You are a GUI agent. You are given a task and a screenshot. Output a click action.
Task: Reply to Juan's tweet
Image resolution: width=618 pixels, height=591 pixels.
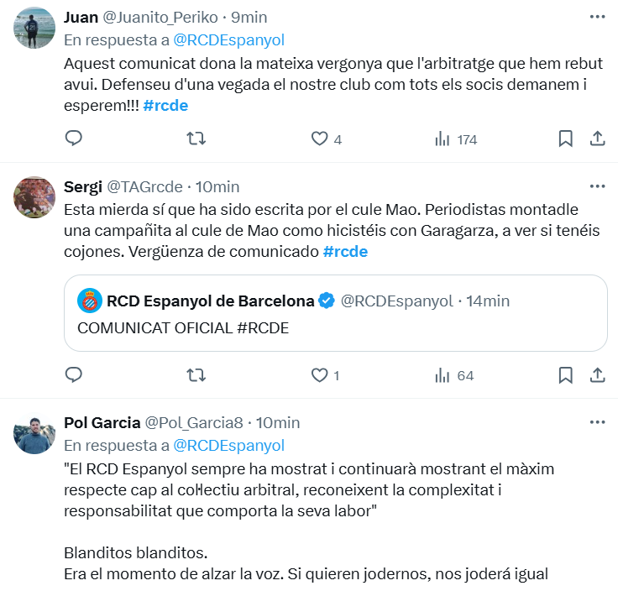[74, 139]
